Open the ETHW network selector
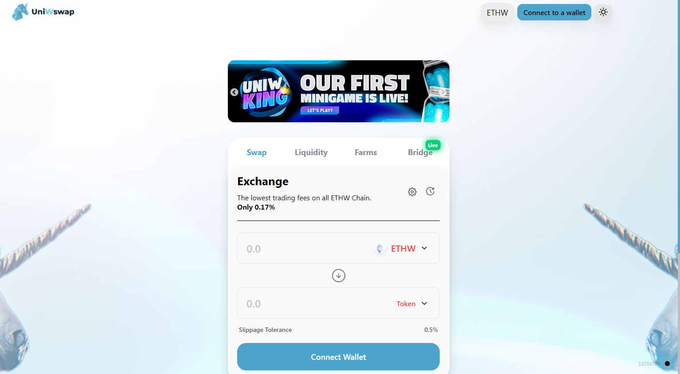This screenshot has height=374, width=680. point(497,12)
